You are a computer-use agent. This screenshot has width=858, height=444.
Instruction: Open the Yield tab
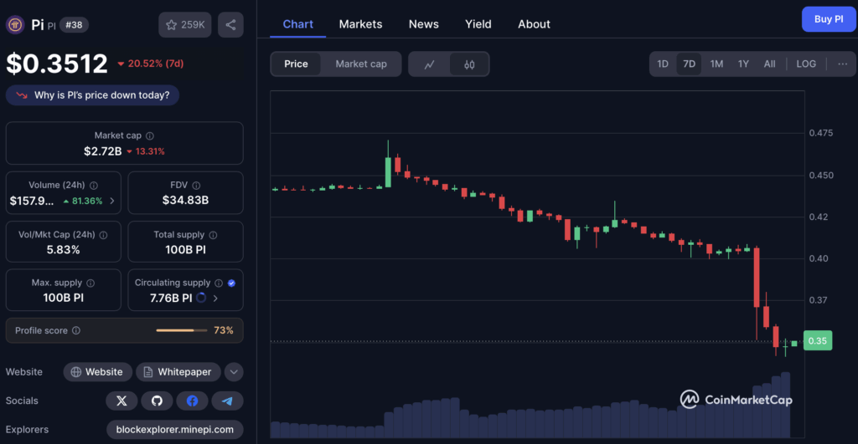coord(478,24)
